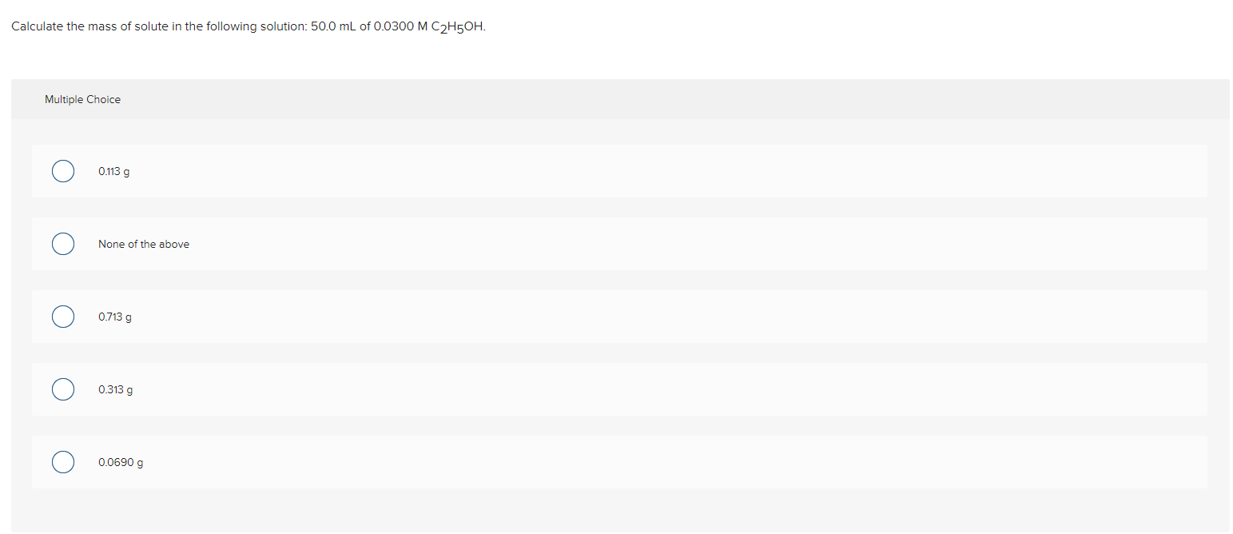This screenshot has height=534, width=1233.
Task: Click the answer text 0.313 g
Action: click(115, 389)
